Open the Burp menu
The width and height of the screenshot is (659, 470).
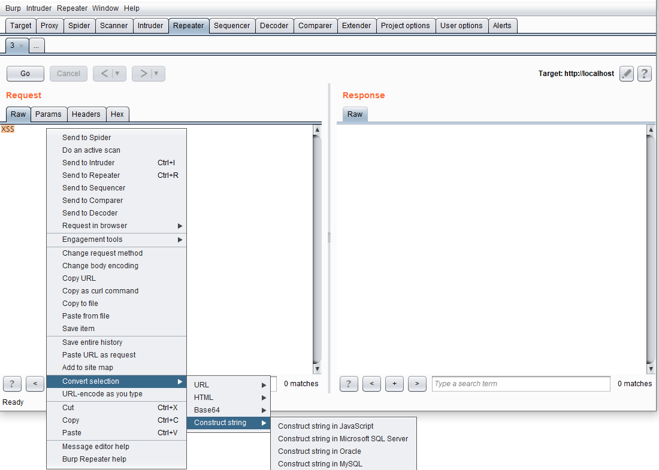click(x=13, y=8)
